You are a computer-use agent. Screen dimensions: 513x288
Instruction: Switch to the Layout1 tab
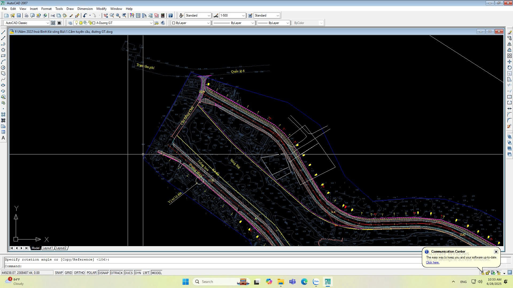coord(48,248)
